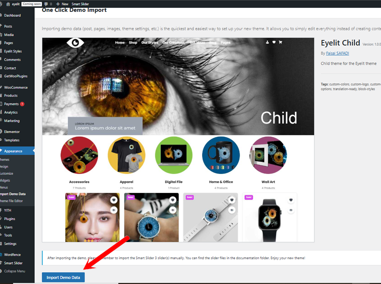Click the Import Demo Data button
Image resolution: width=381 pixels, height=284 pixels.
pyautogui.click(x=63, y=277)
